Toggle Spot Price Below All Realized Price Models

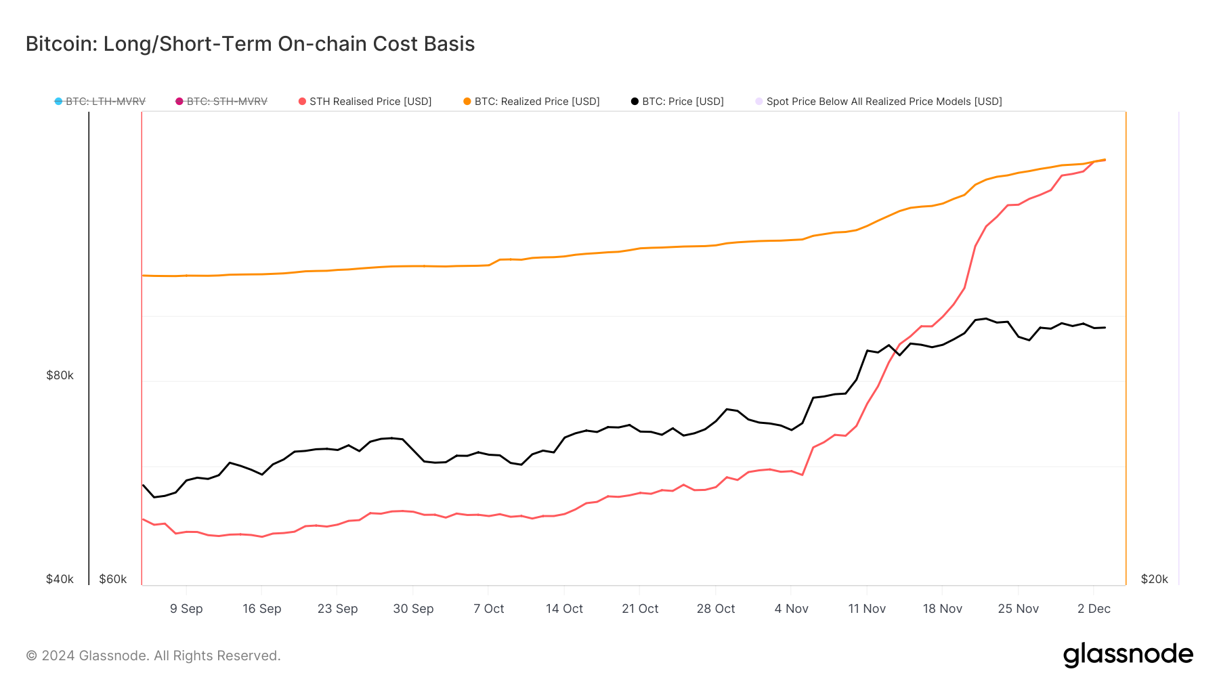point(884,102)
